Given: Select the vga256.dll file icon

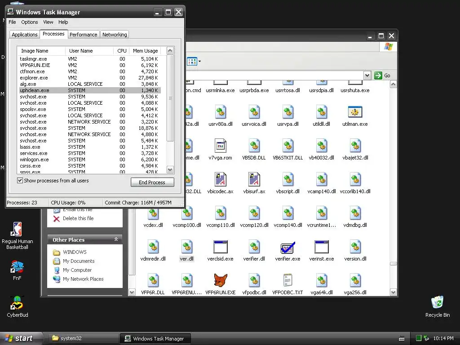Looking at the screenshot, I should [355, 280].
